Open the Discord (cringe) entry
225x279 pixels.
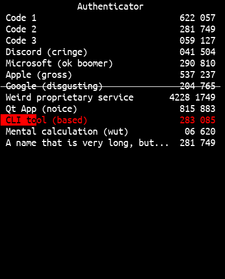[111, 52]
